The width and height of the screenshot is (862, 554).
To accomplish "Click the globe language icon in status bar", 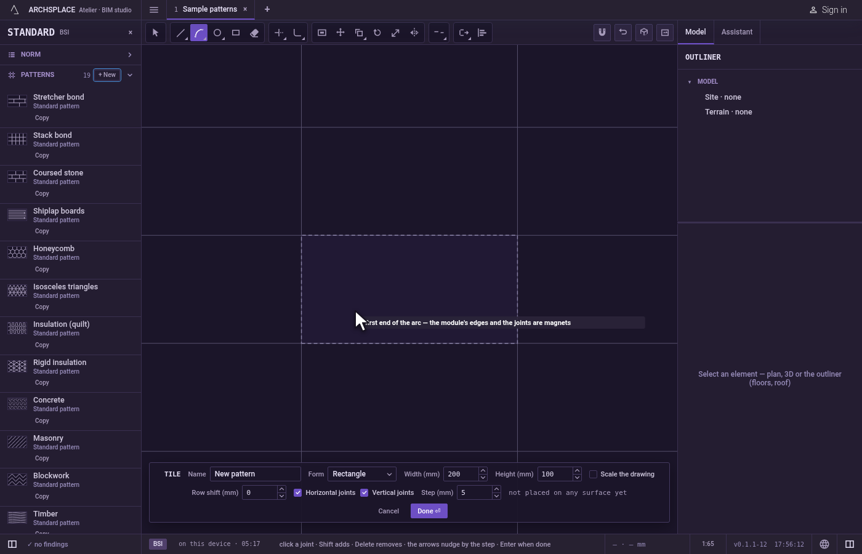I will tap(824, 544).
